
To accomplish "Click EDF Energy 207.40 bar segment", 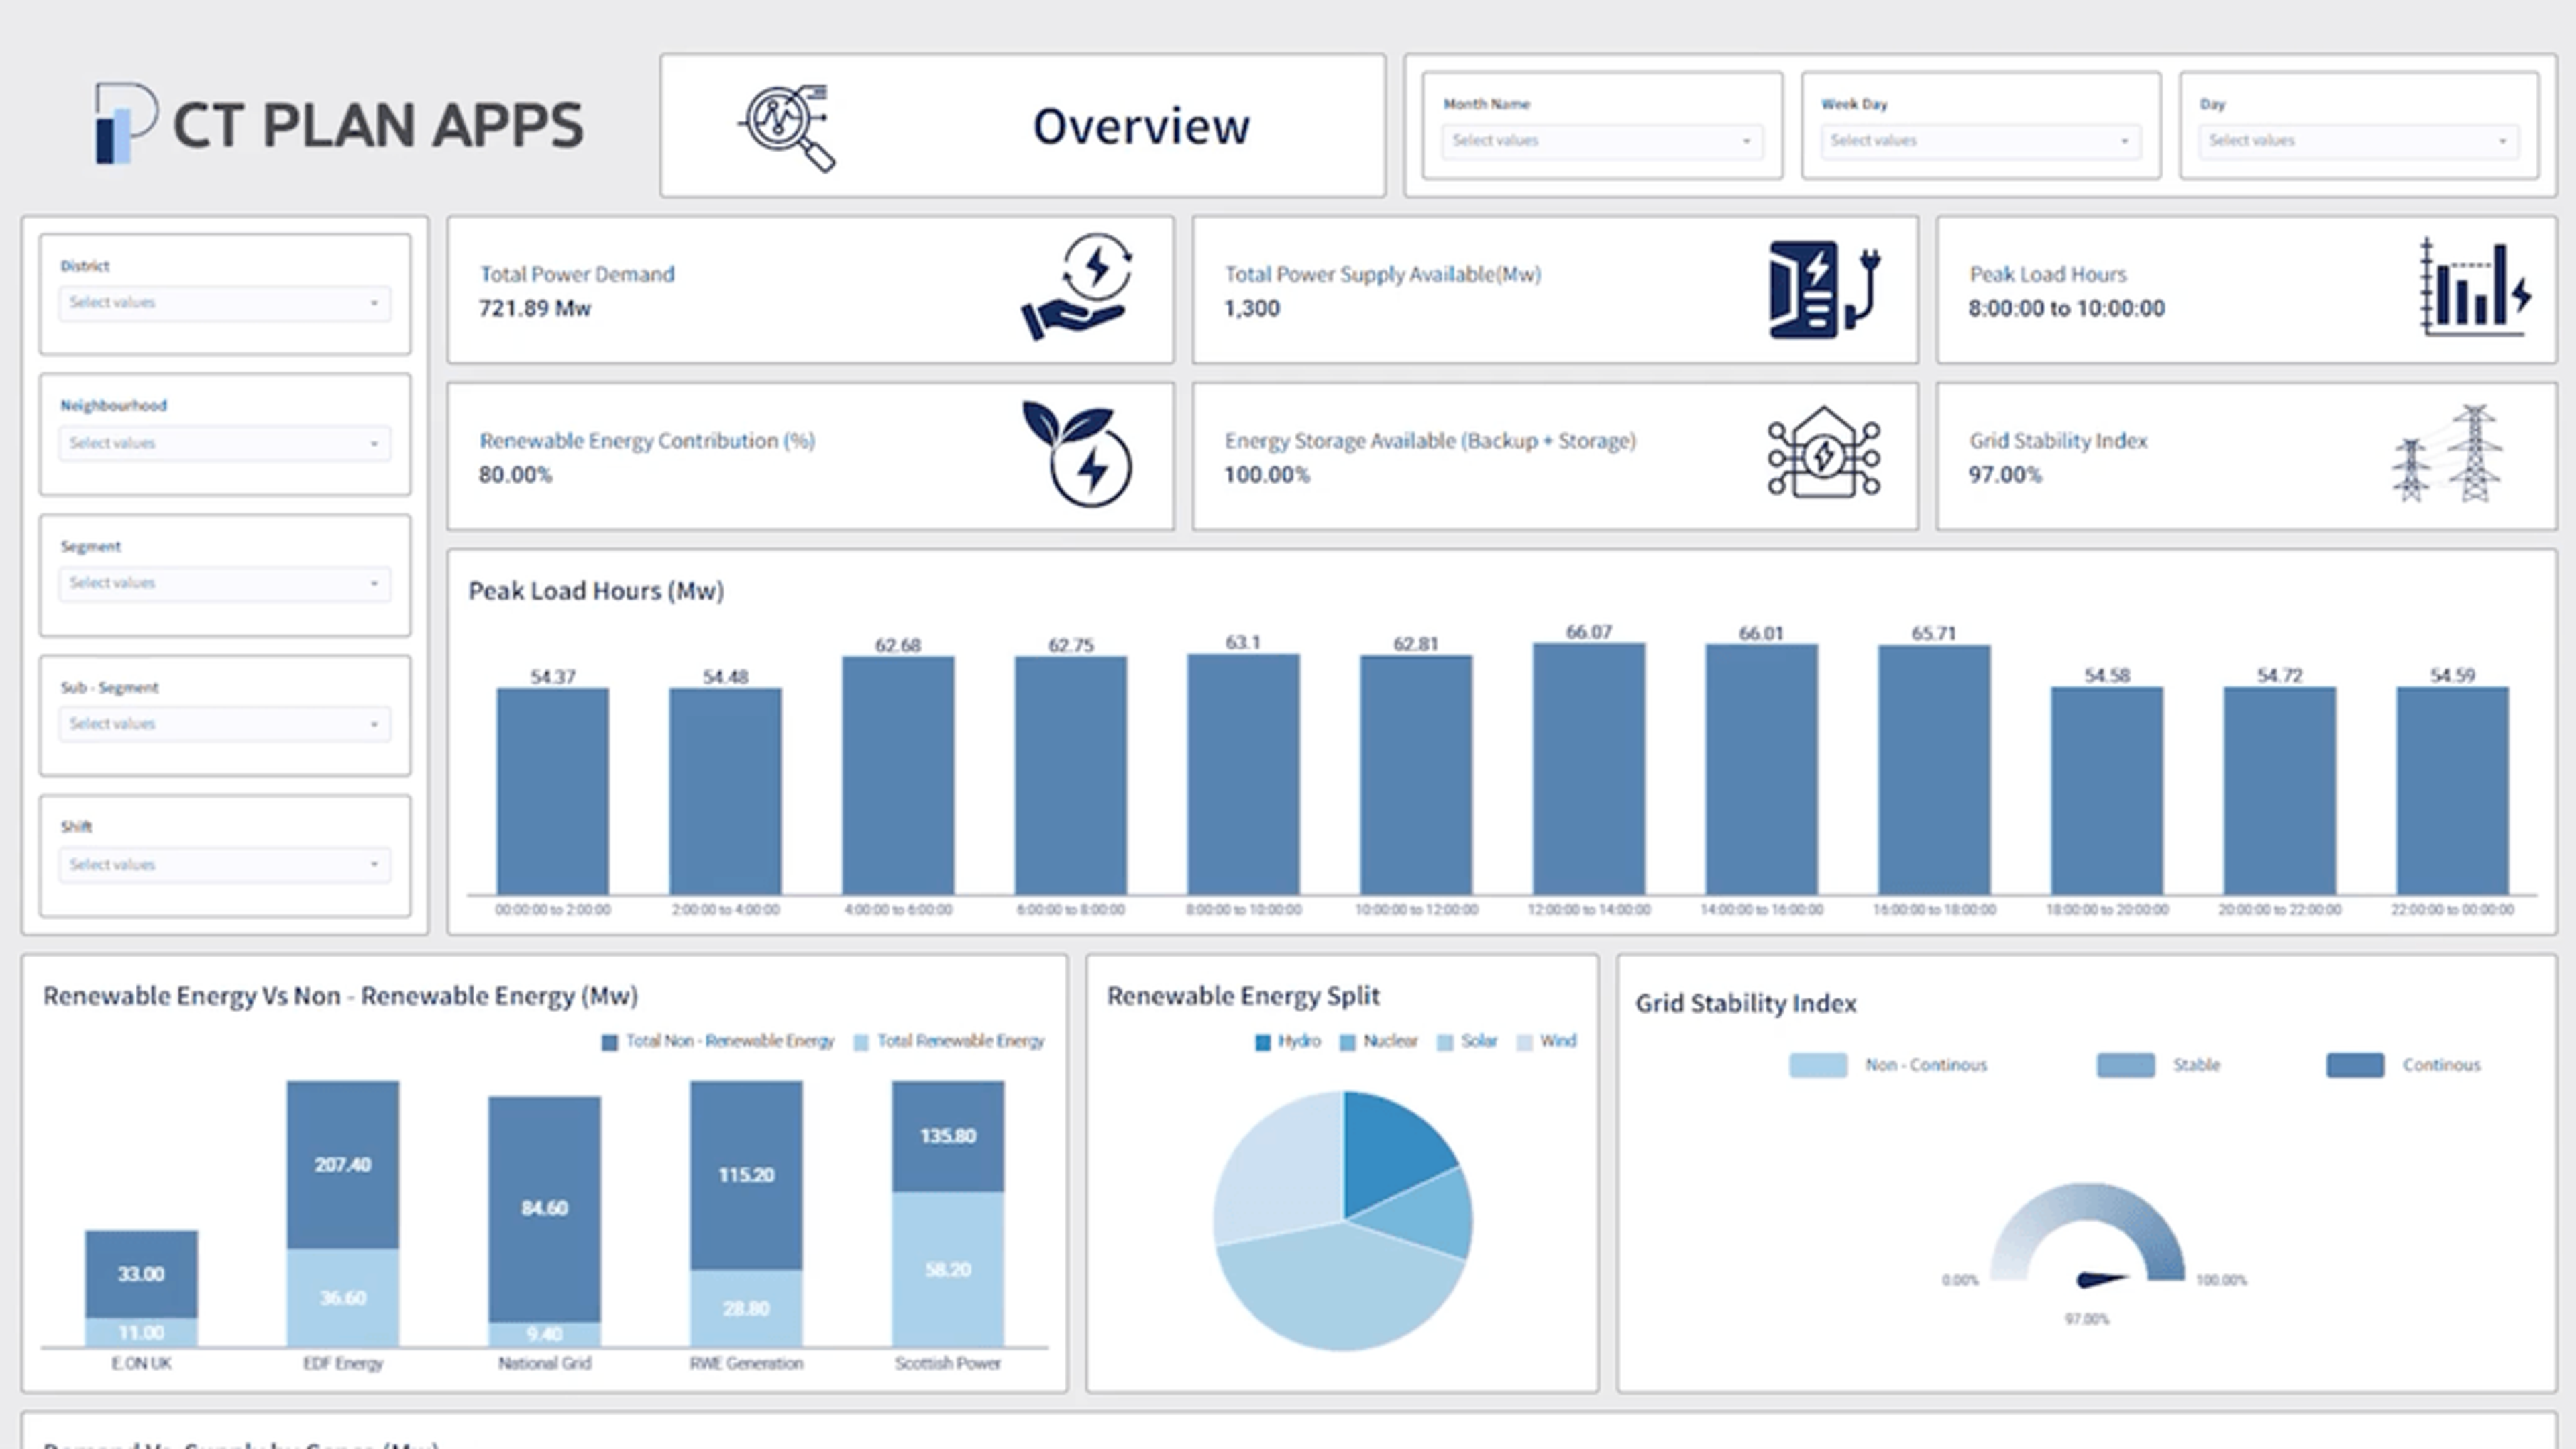I will point(343,1165).
